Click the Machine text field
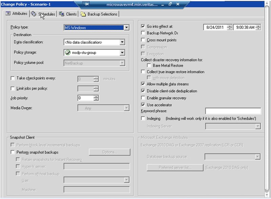The height and width of the screenshot is (199, 271). point(97,190)
